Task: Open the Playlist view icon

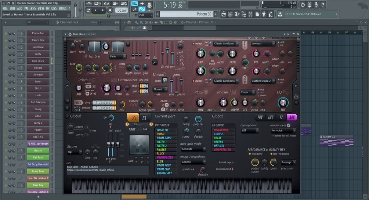Action: (x=224, y=14)
